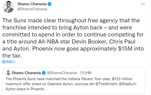The height and width of the screenshot is (95, 151).
Task: Click the "Indiana Pacers'" text in quoted tweet
Action: coord(81,79)
